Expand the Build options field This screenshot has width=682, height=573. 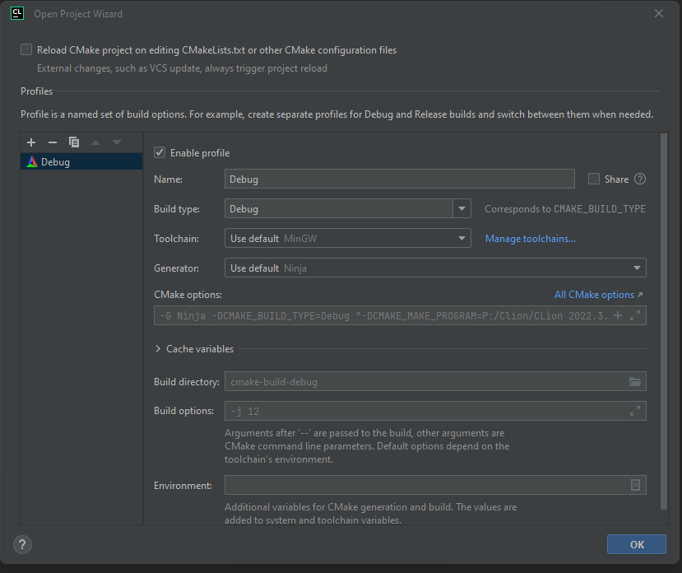point(635,411)
